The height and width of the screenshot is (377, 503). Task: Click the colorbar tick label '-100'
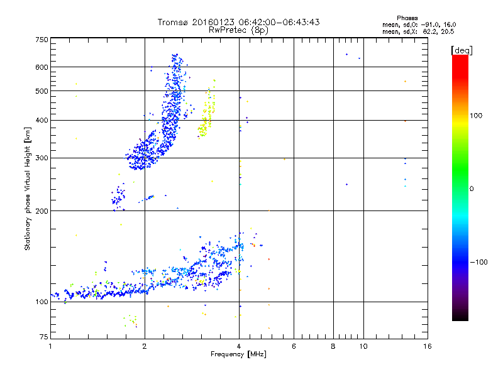pyautogui.click(x=479, y=262)
